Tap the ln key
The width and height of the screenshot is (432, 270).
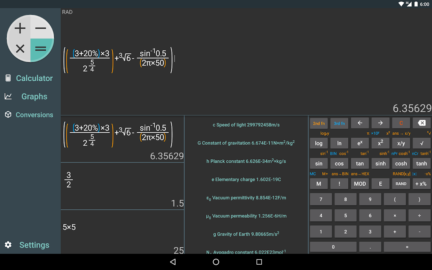pyautogui.click(x=339, y=143)
